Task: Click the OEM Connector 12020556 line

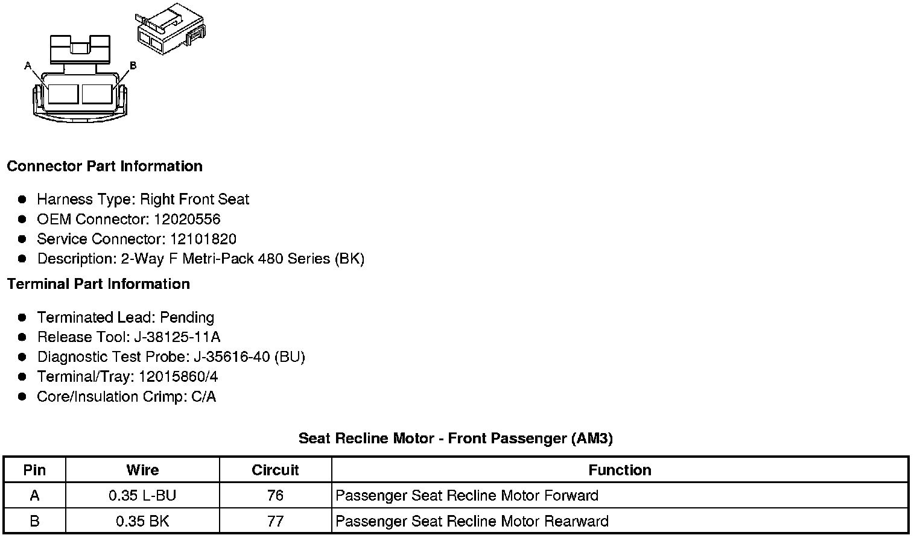Action: click(129, 219)
